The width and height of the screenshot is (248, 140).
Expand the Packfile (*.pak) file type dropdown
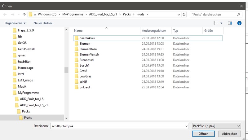(x=216, y=126)
